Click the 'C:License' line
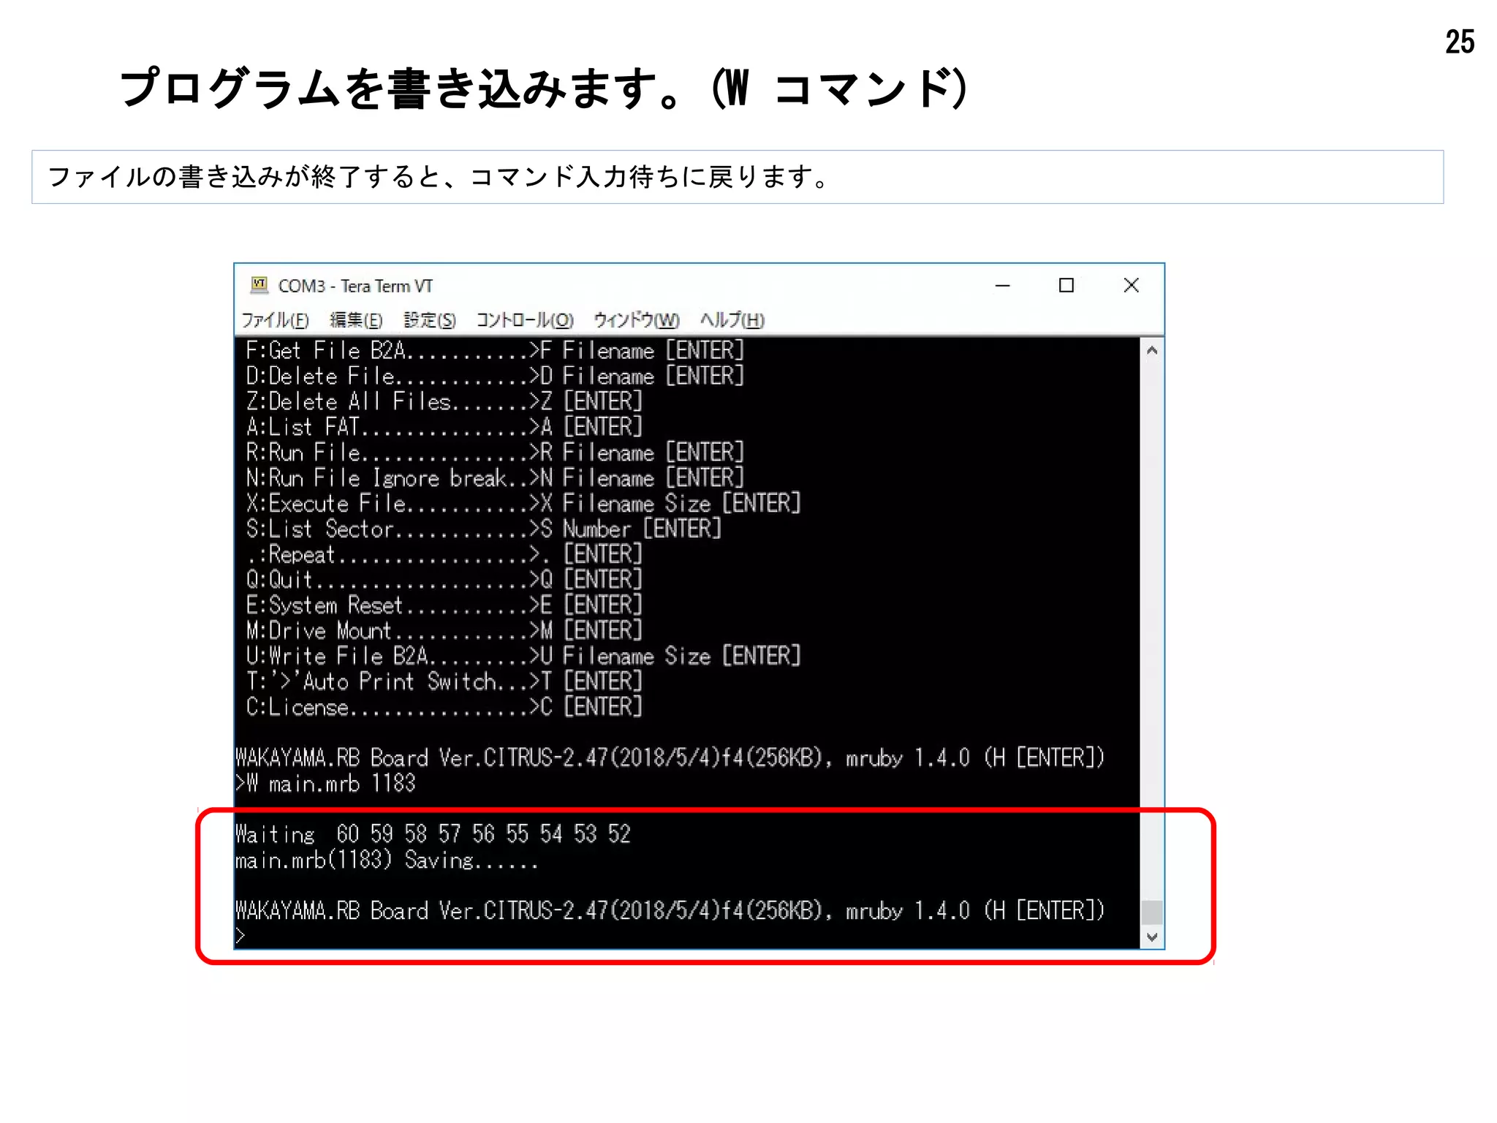Image resolution: width=1497 pixels, height=1123 pixels. pos(444,707)
